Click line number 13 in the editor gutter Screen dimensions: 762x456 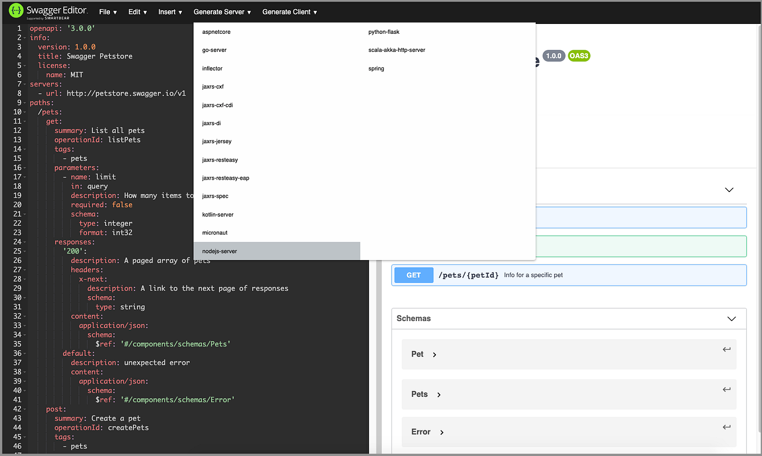[19, 139]
